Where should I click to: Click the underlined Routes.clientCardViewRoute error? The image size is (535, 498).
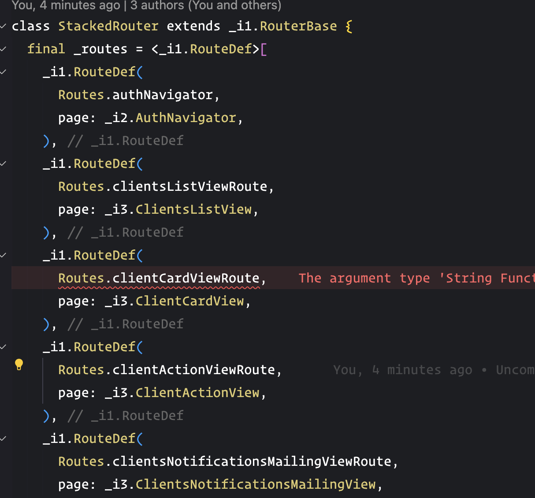coord(159,278)
